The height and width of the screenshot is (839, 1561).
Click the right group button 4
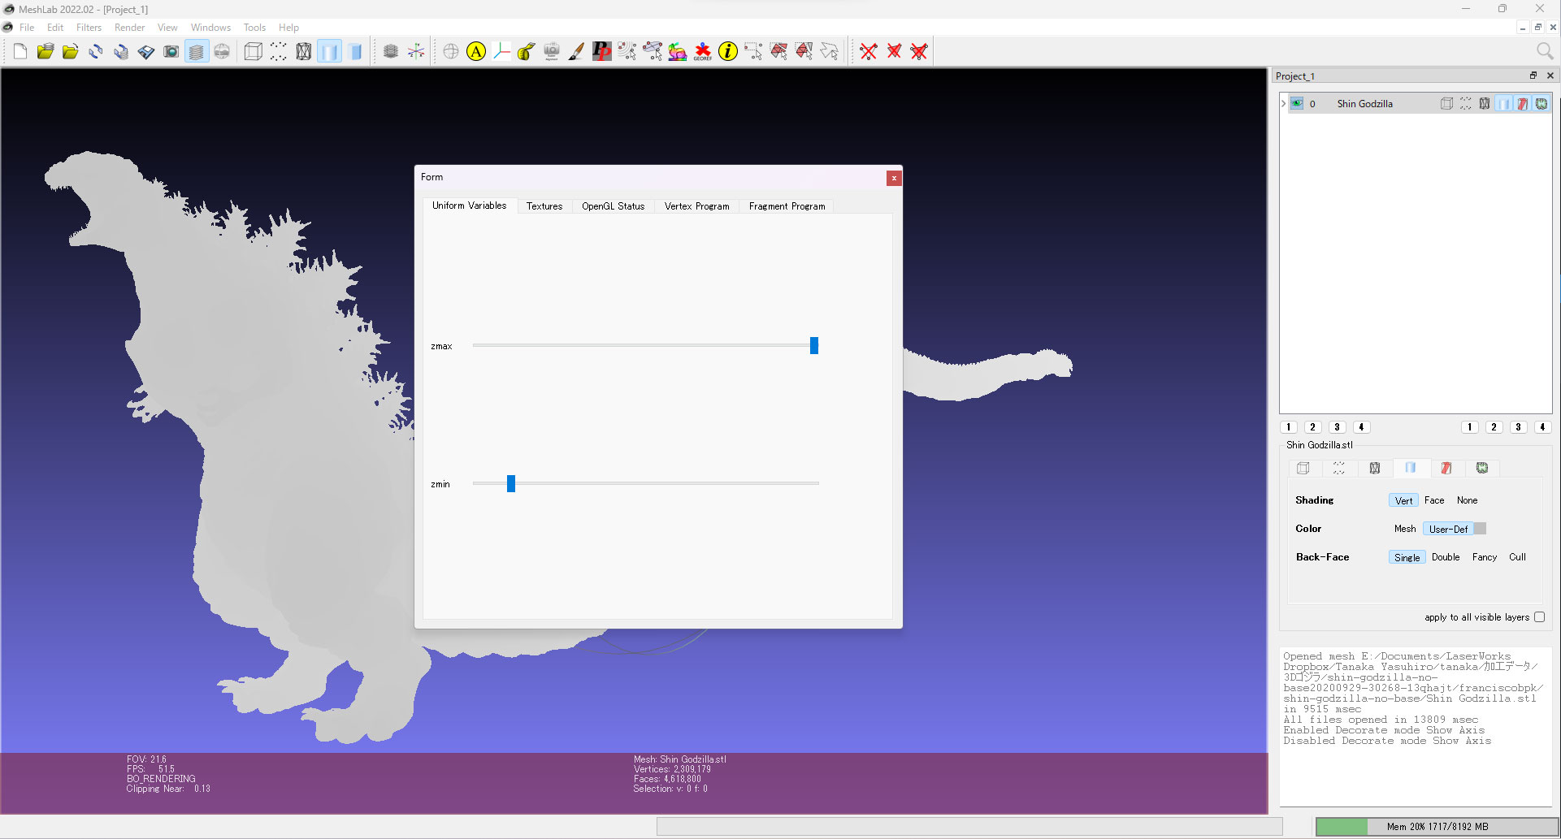pyautogui.click(x=1542, y=427)
